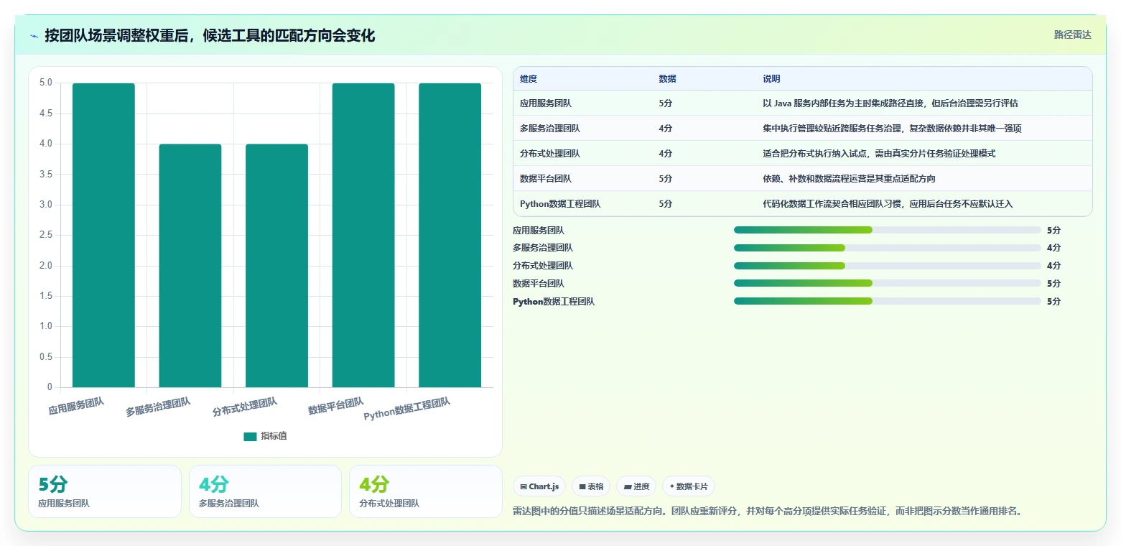Select the 表格 chip
This screenshot has height=546, width=1121.
pyautogui.click(x=591, y=486)
